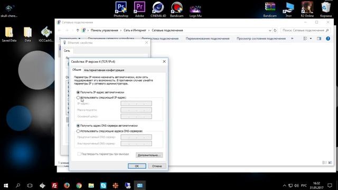Click Просмотр состояния подключения
Viewport: 338px width, 190px height.
pos(261,39)
